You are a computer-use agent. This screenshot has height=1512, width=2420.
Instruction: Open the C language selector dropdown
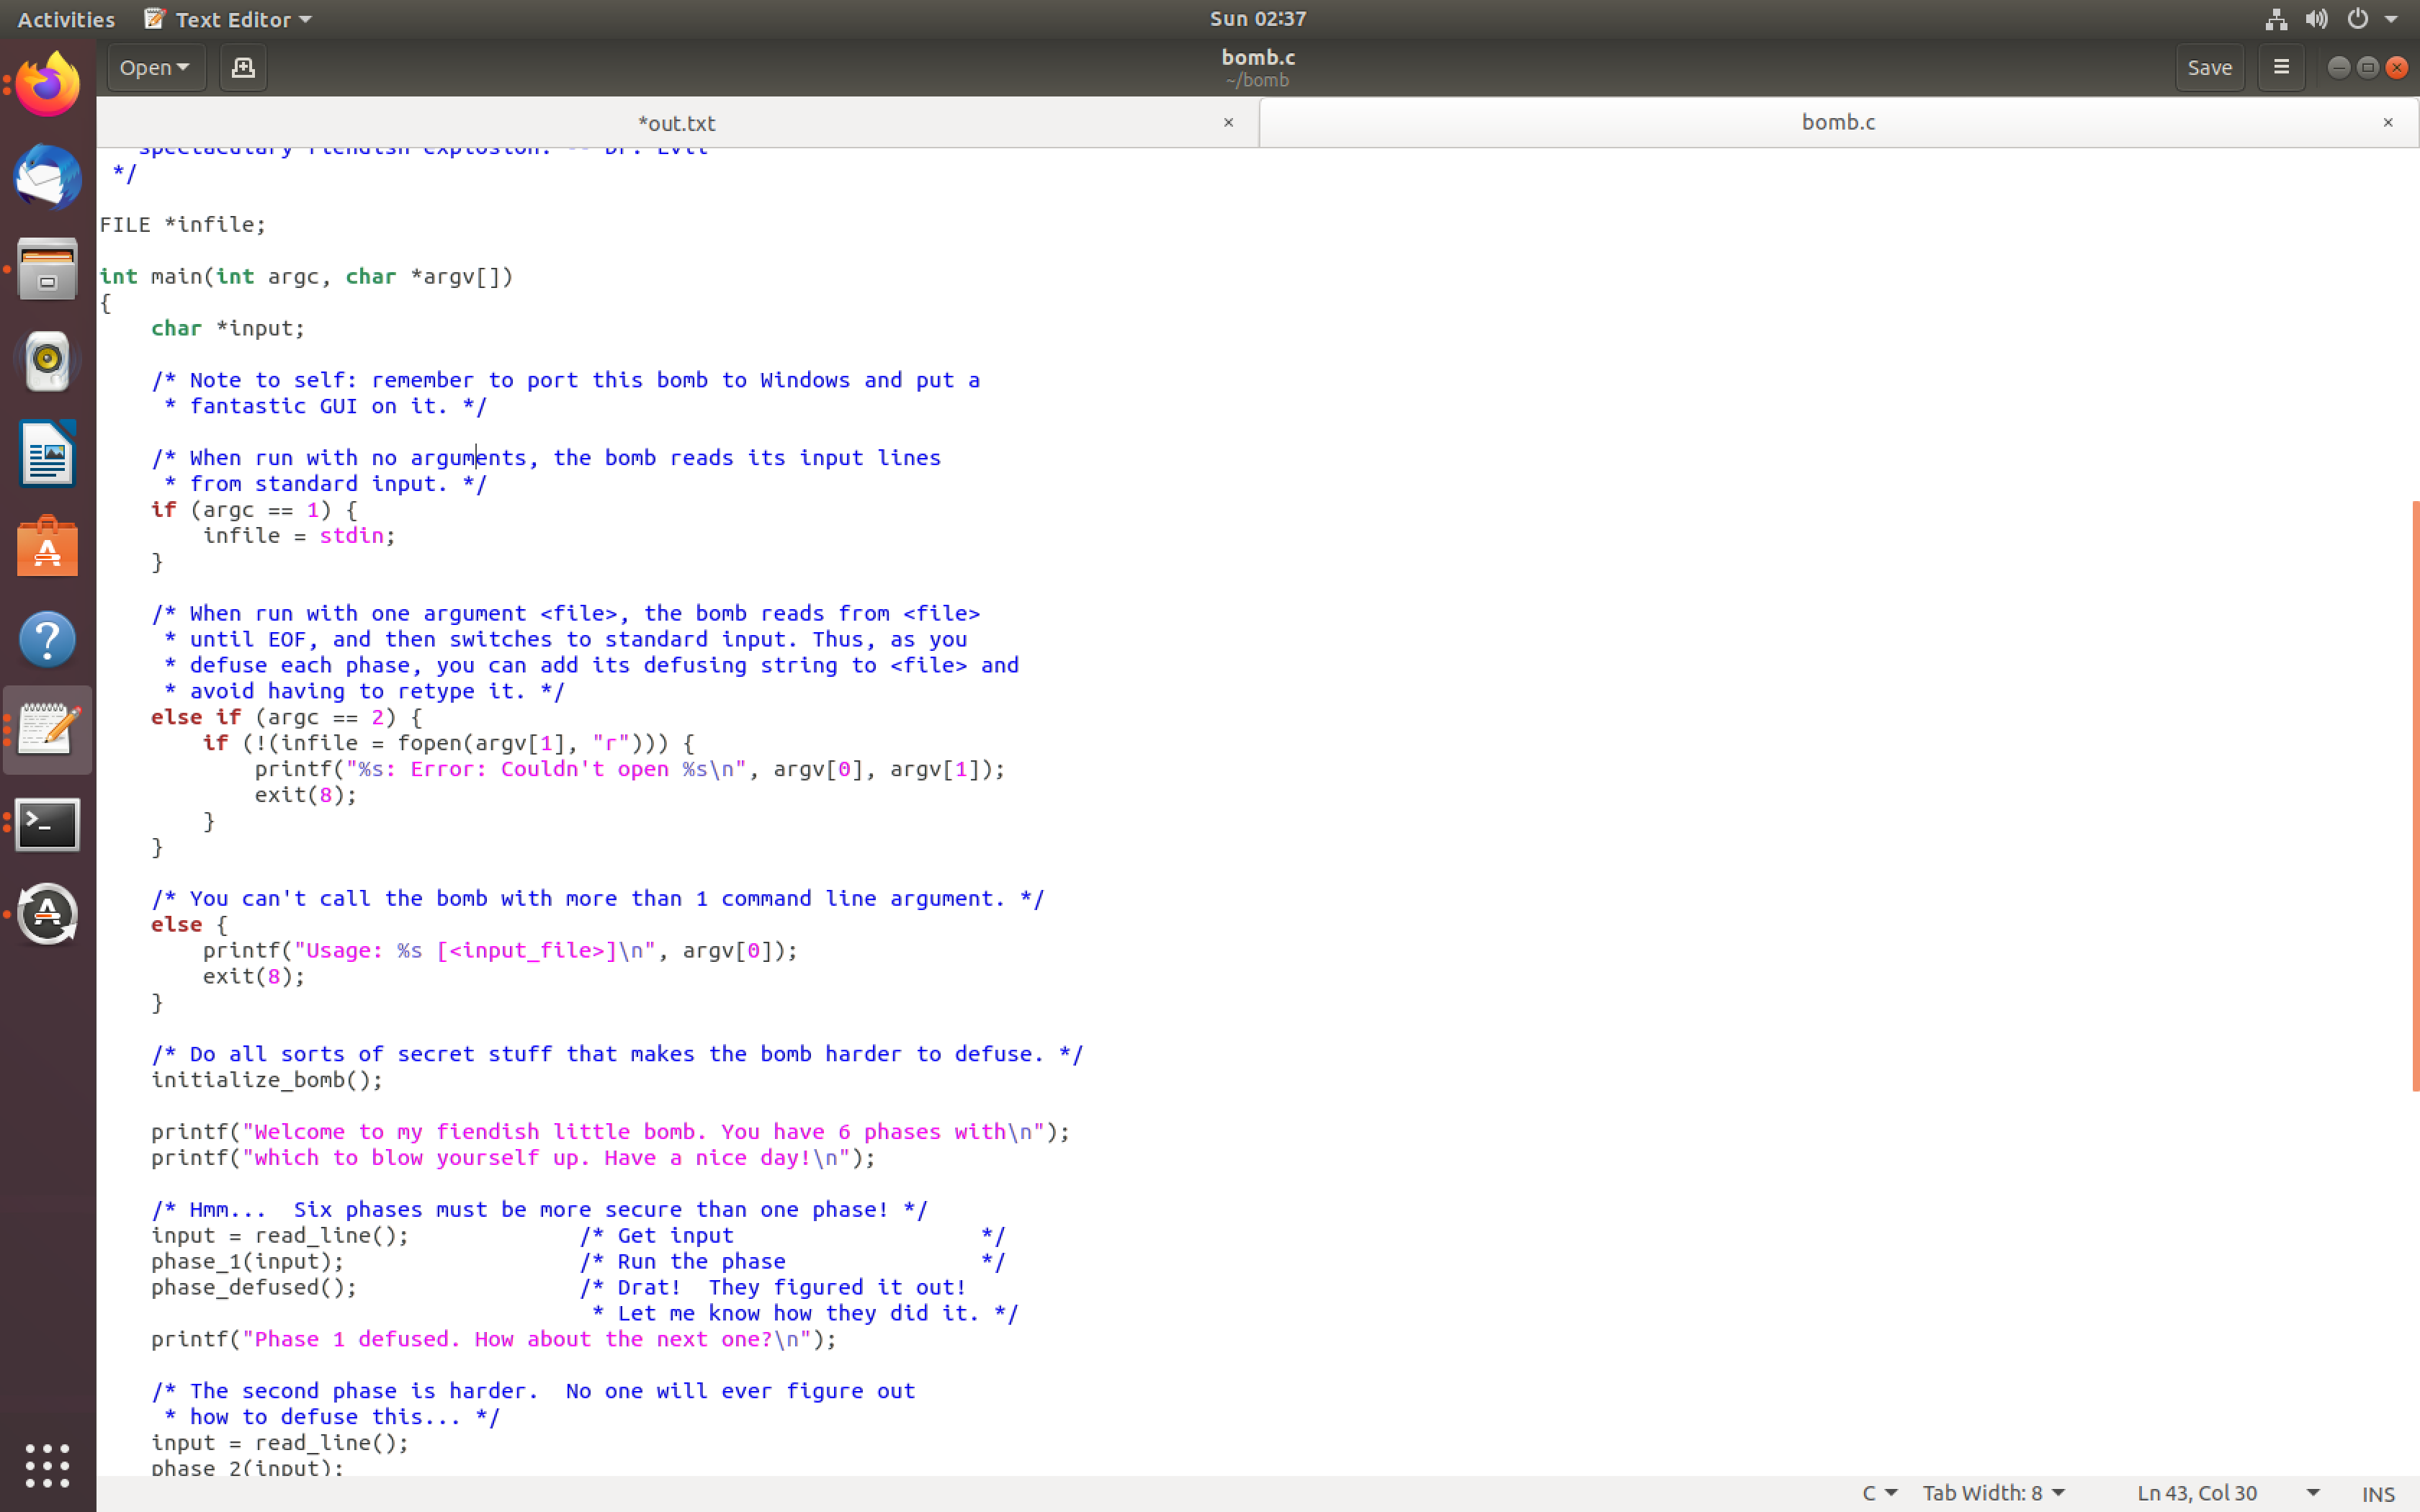[x=1879, y=1493]
